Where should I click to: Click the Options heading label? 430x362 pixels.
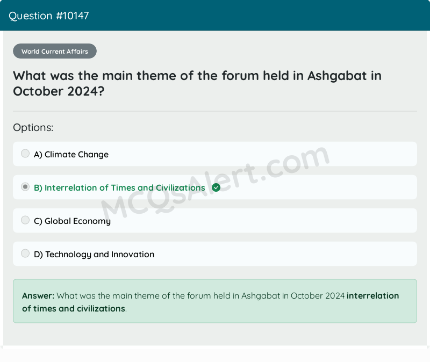click(33, 127)
